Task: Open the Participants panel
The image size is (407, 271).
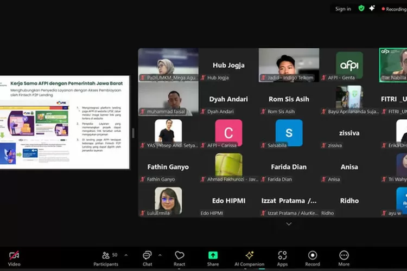Action: click(x=106, y=257)
